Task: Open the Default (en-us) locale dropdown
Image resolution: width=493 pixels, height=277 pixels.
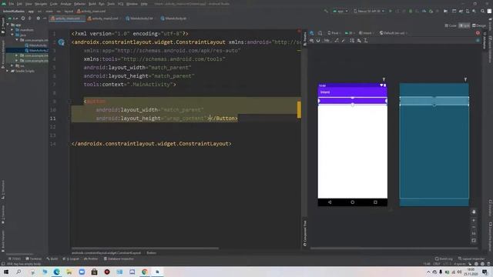Action: click(x=393, y=33)
